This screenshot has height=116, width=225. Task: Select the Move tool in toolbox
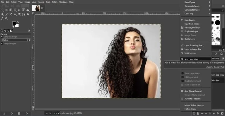pyautogui.click(x=2, y=10)
